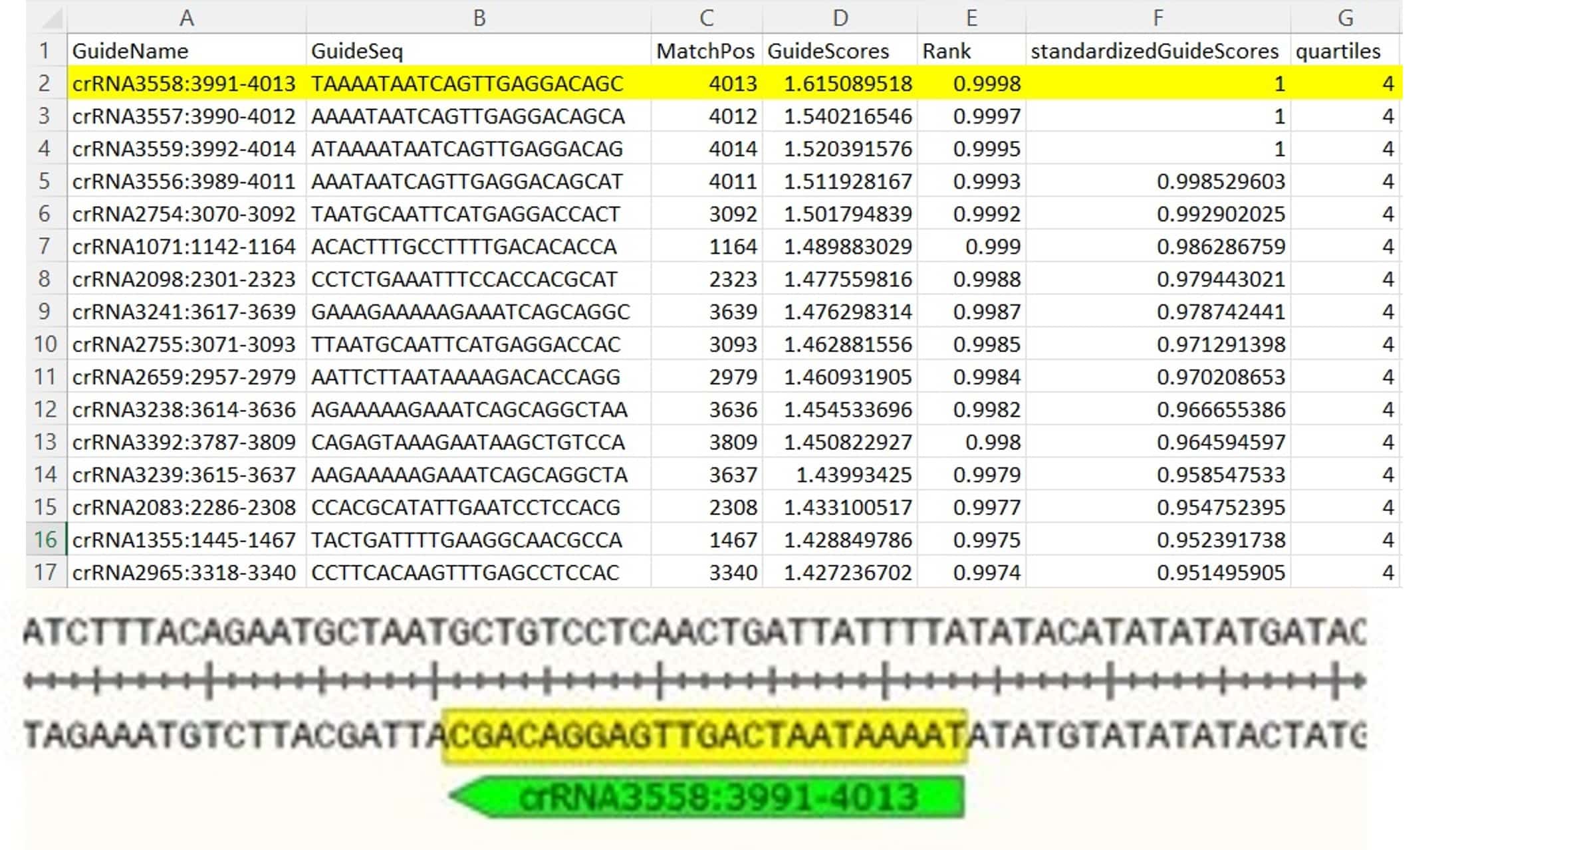Click the select-all corner of the spreadsheet
Viewport: 1587px width, 850px height.
tap(47, 17)
